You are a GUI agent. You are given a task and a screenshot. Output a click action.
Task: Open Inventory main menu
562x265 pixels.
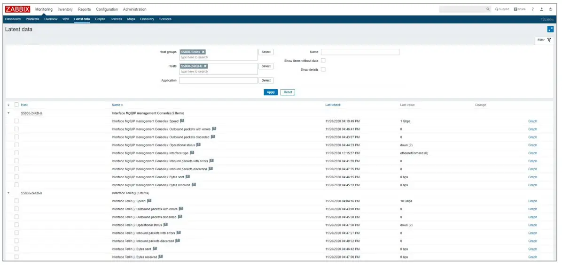point(65,9)
